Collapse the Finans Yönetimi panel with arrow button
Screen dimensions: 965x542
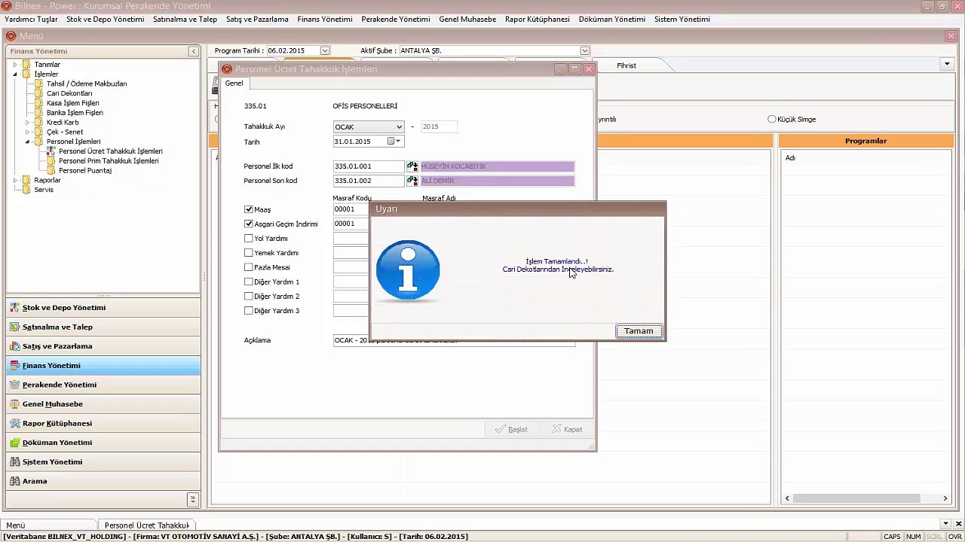[194, 51]
